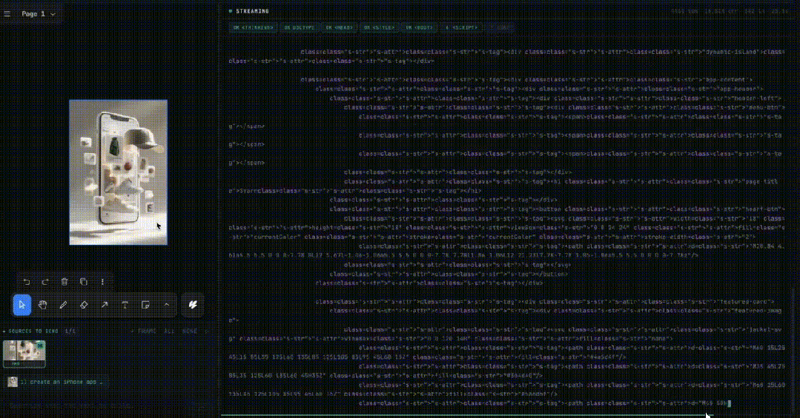Delete selection with the trash icon

coord(65,282)
